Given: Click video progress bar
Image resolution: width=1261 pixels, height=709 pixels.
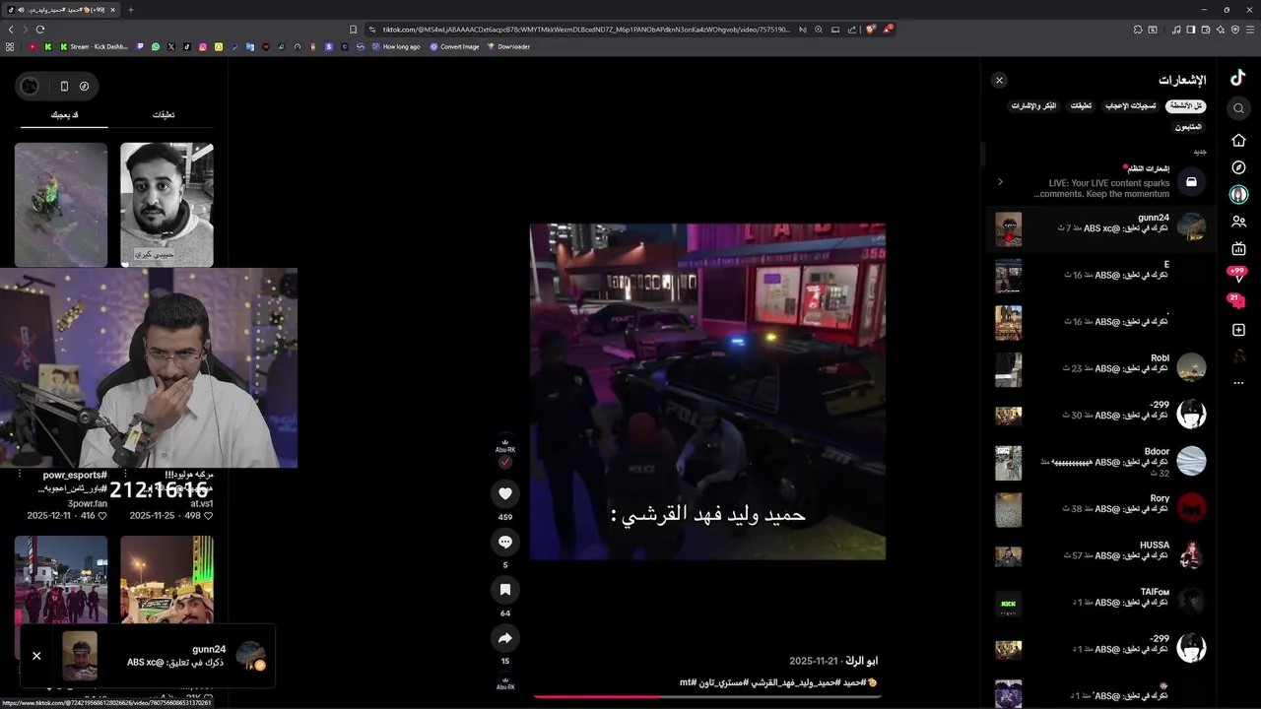Looking at the screenshot, I should 705,697.
